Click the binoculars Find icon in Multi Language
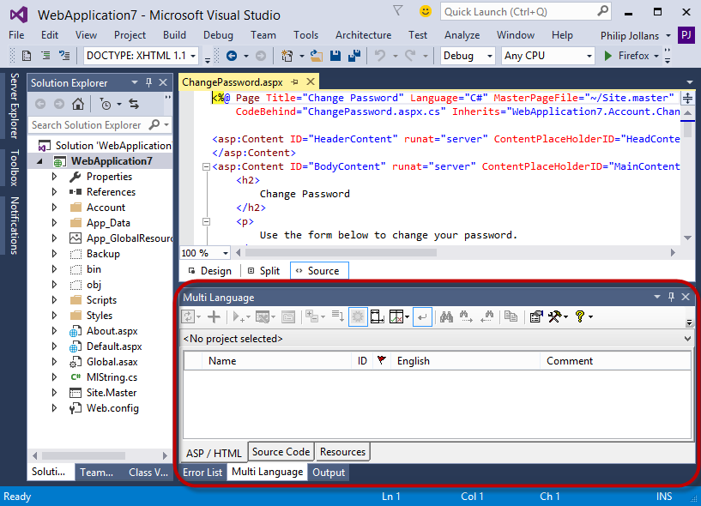The width and height of the screenshot is (701, 506). [446, 316]
